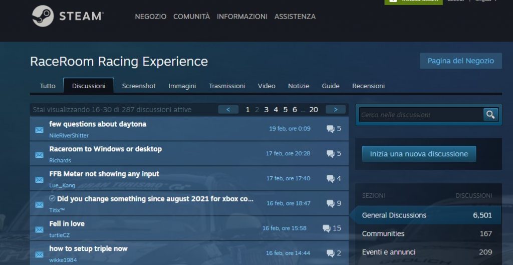Click comment bubble on Raceroom to Windows thread

pyautogui.click(x=331, y=153)
